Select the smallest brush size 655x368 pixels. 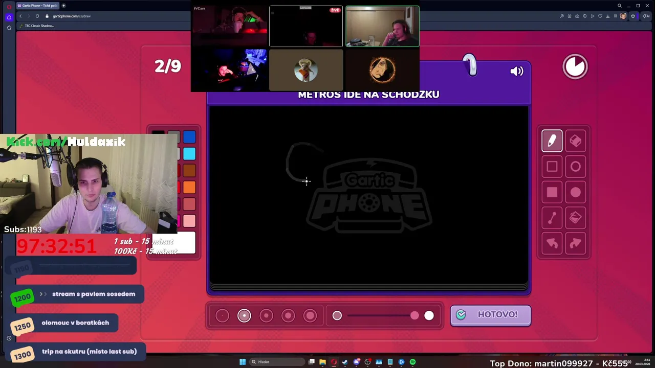(x=222, y=316)
